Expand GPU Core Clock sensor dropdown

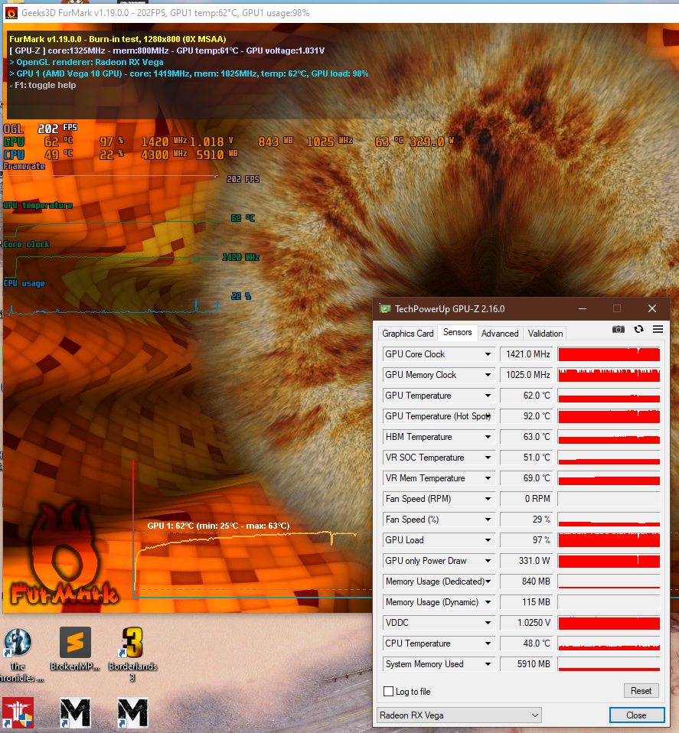click(488, 354)
